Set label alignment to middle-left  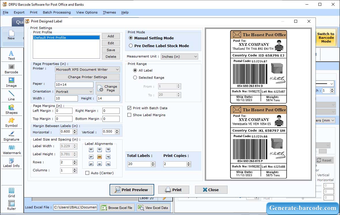[x=91, y=157]
